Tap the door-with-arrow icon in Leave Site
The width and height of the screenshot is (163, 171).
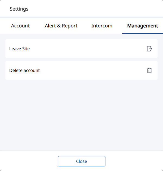point(149,49)
